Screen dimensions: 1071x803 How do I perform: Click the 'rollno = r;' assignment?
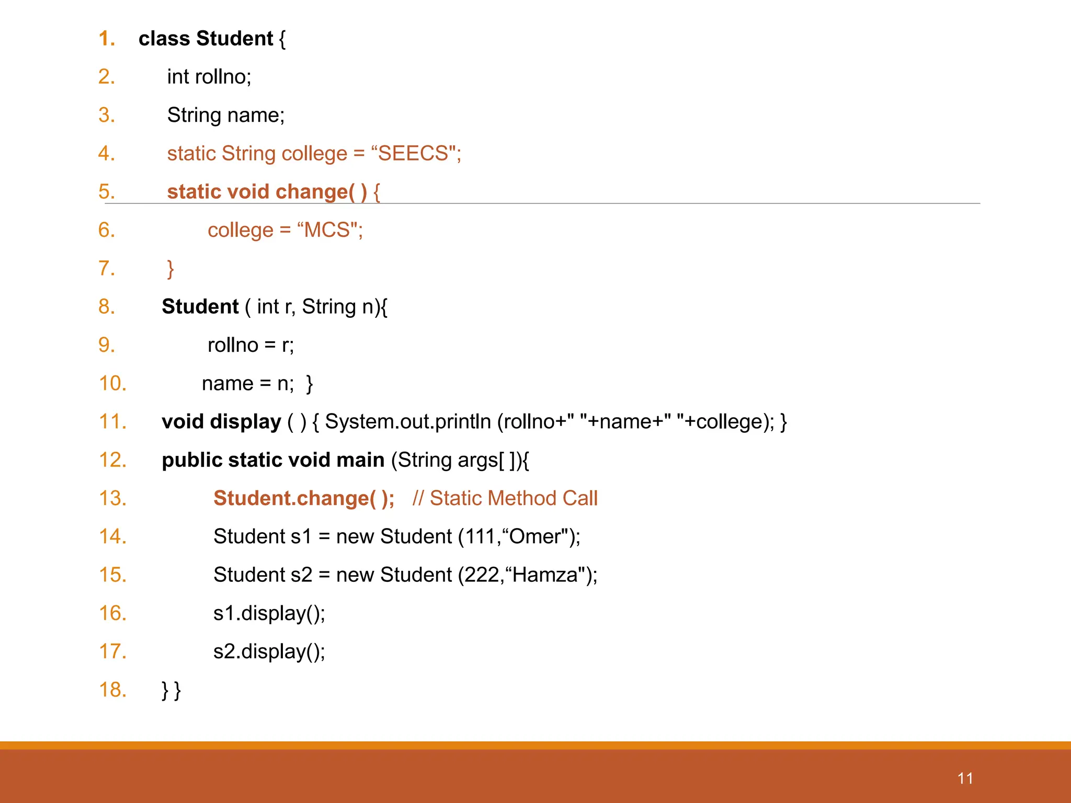[x=250, y=345]
